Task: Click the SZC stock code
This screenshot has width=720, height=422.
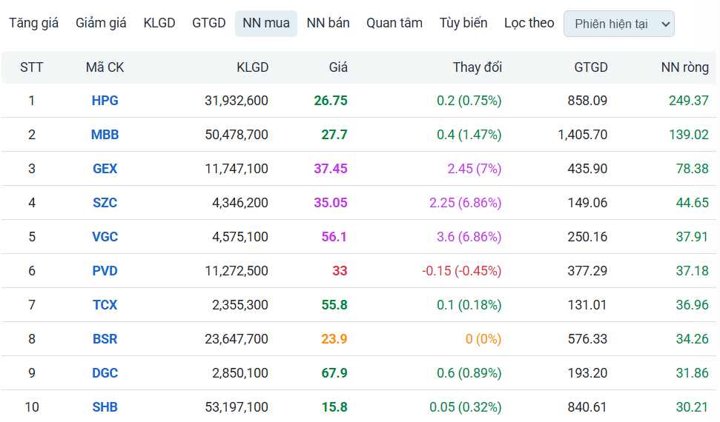Action: click(x=105, y=203)
